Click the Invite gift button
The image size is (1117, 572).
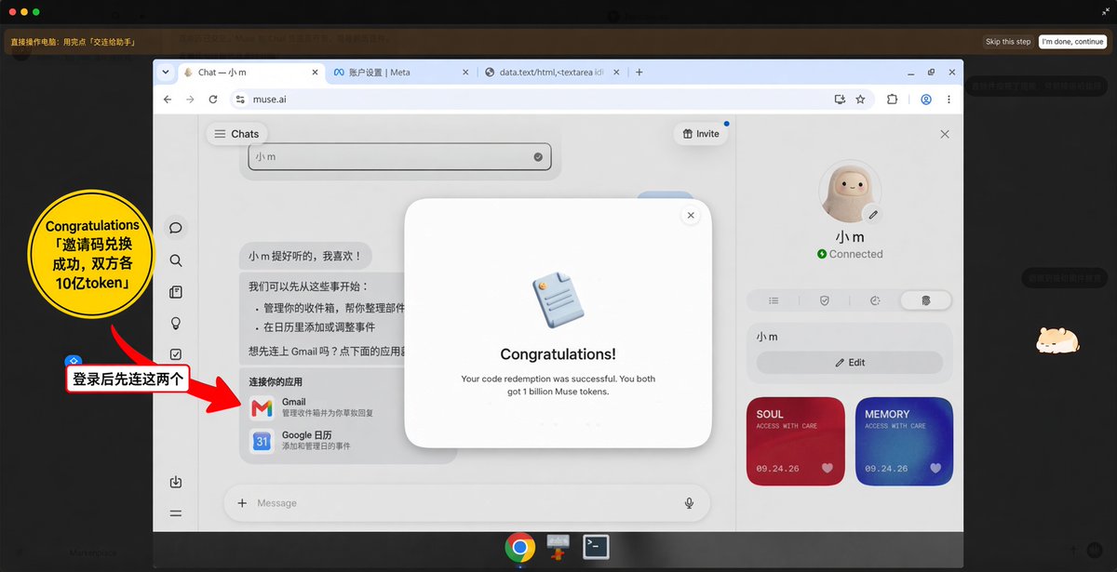pyautogui.click(x=701, y=134)
